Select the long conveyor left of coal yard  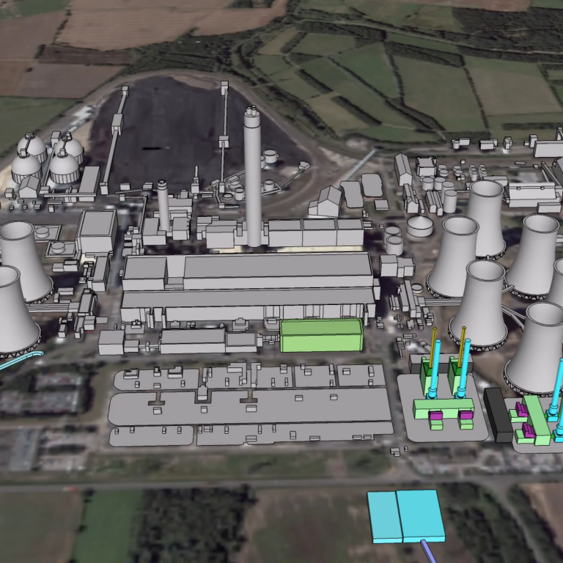coord(111,139)
